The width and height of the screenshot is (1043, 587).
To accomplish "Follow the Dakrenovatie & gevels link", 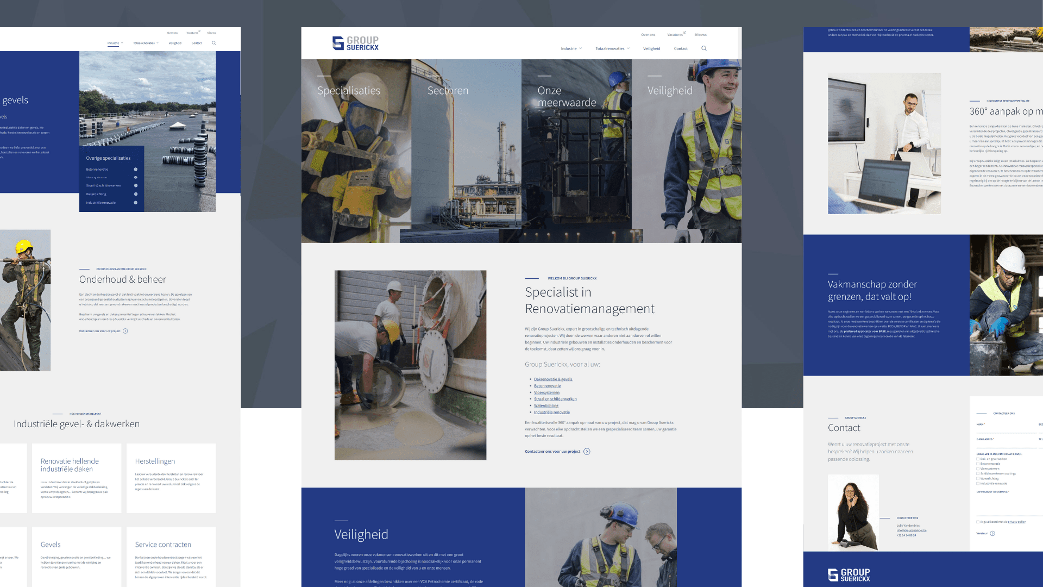I will [x=553, y=379].
